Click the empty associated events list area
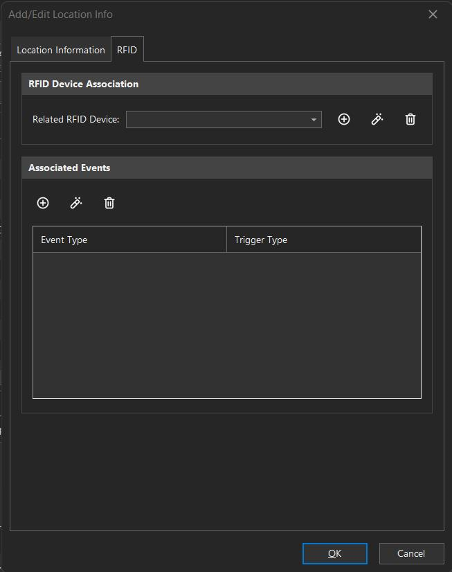Screen dimensions: 452x572 coord(226,325)
